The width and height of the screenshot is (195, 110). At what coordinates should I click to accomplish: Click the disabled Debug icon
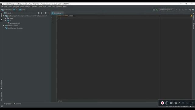tap(179, 10)
